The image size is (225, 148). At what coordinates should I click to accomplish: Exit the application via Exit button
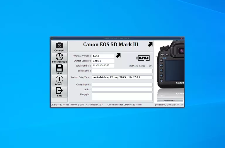pos(59,92)
